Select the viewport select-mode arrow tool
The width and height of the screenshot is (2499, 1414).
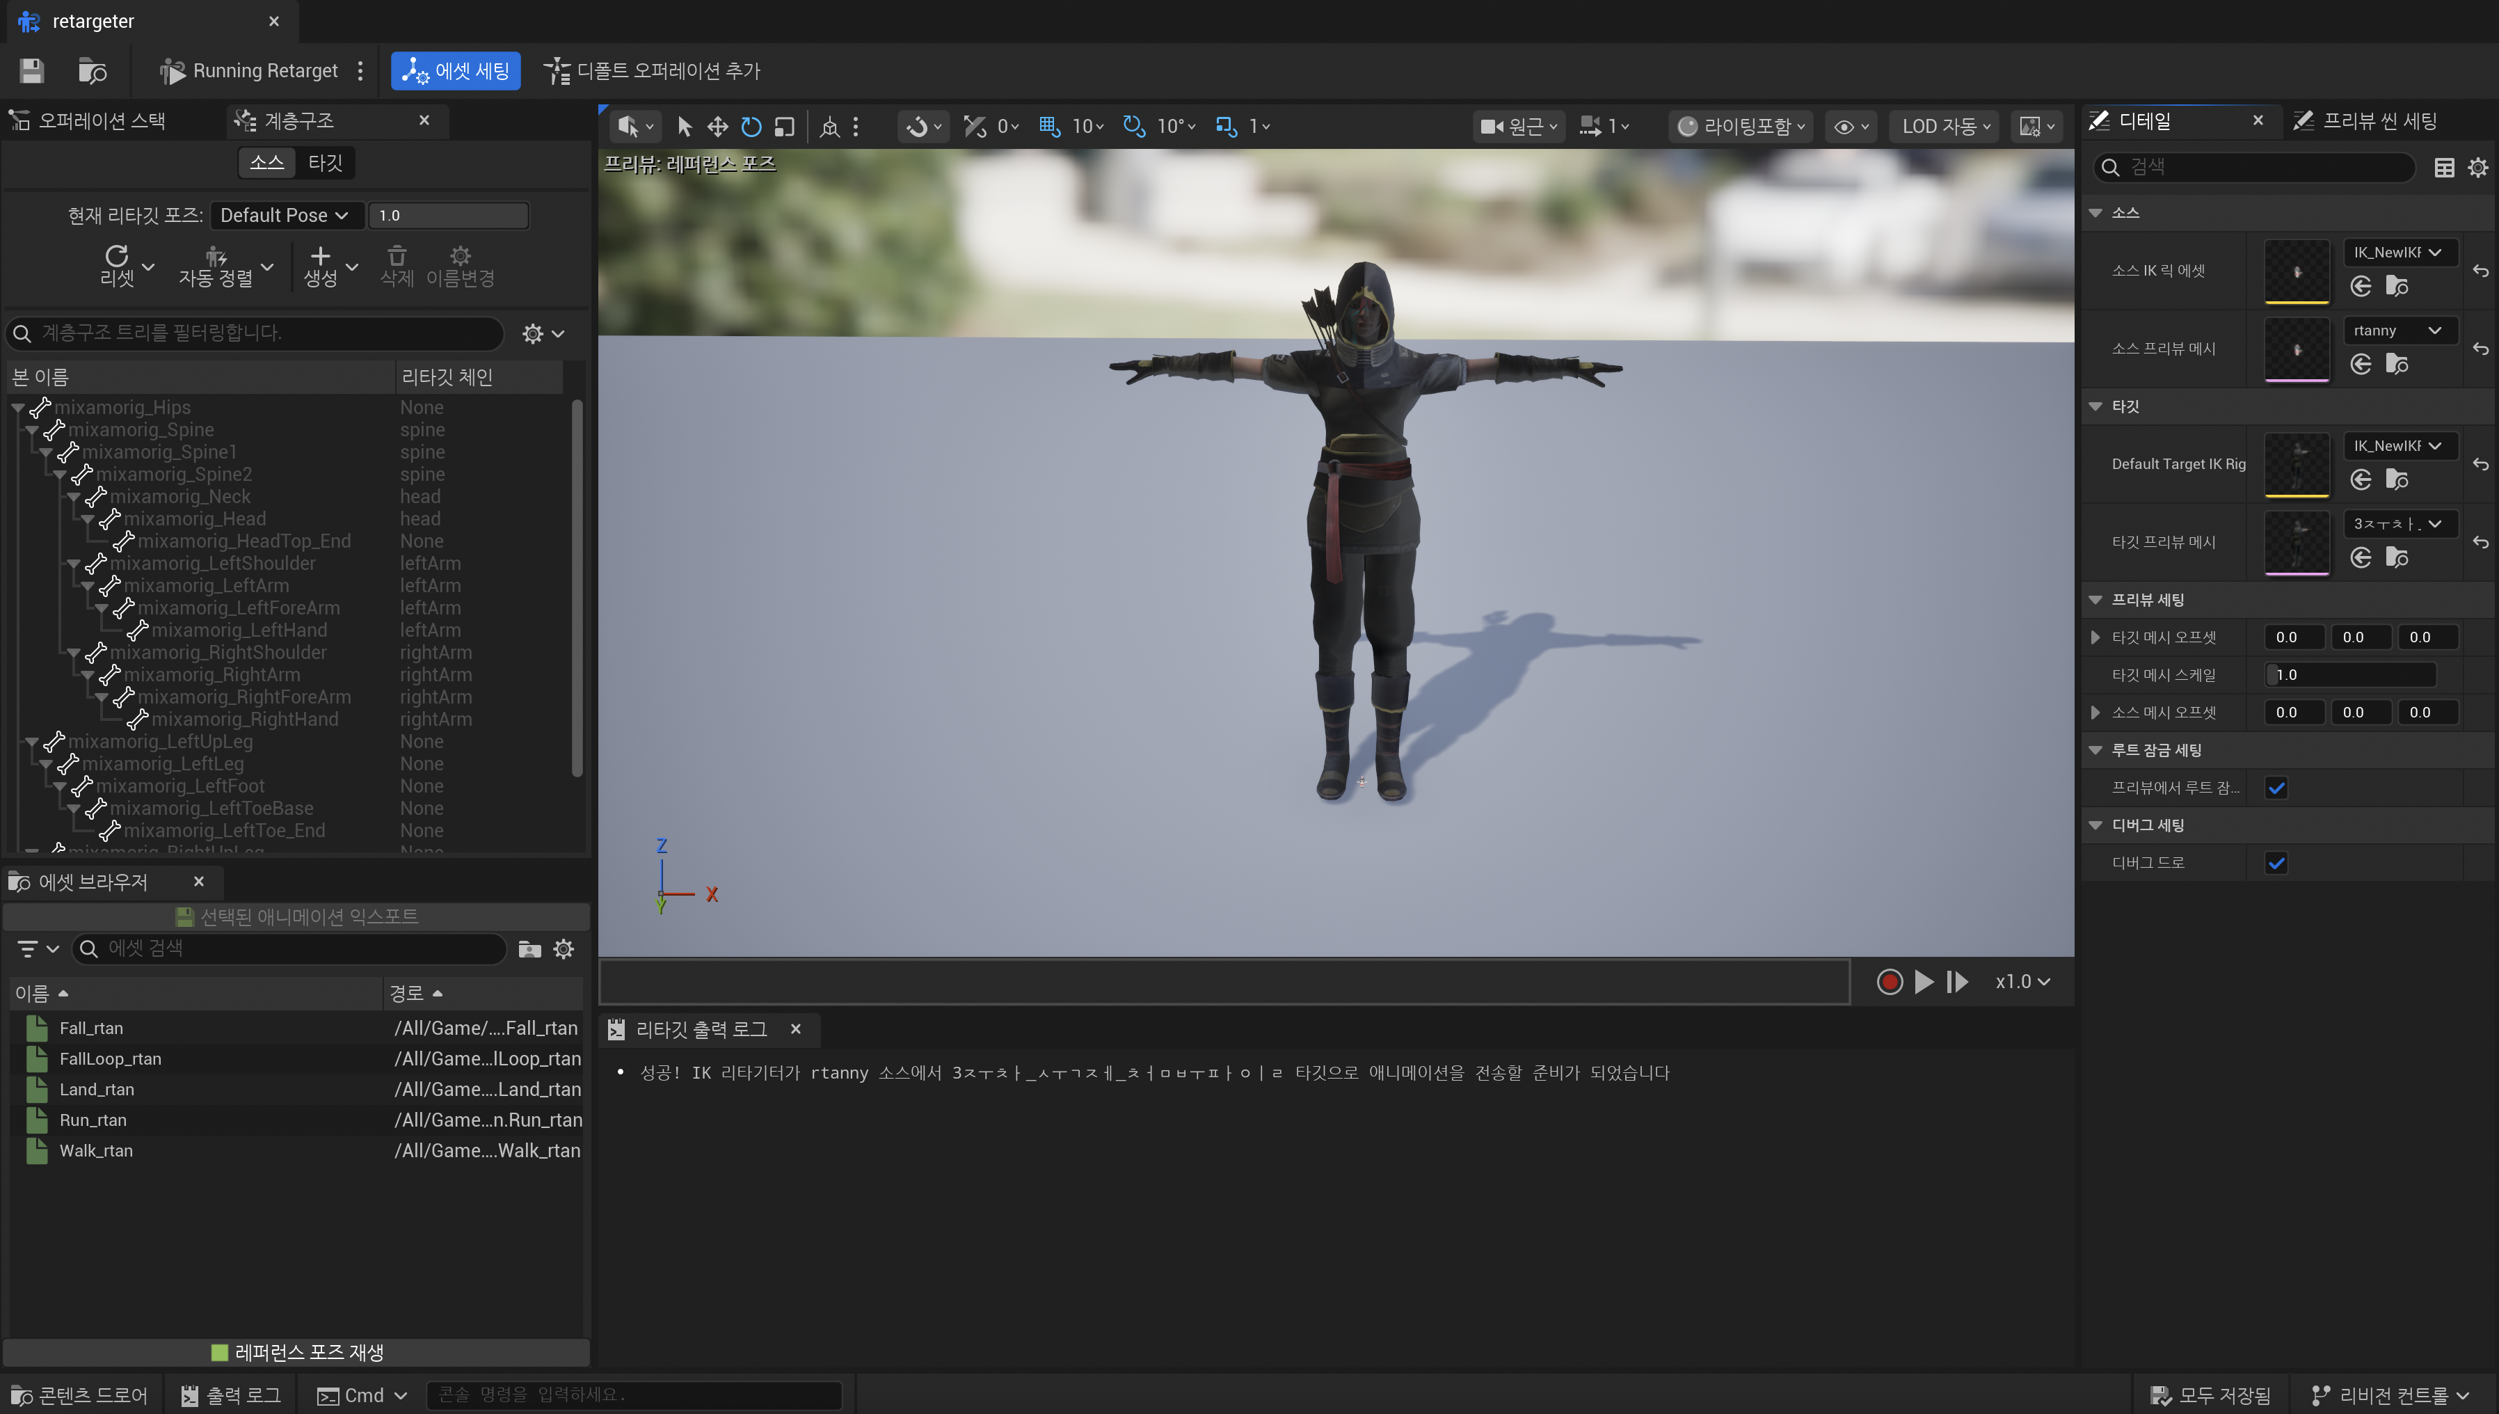point(685,126)
